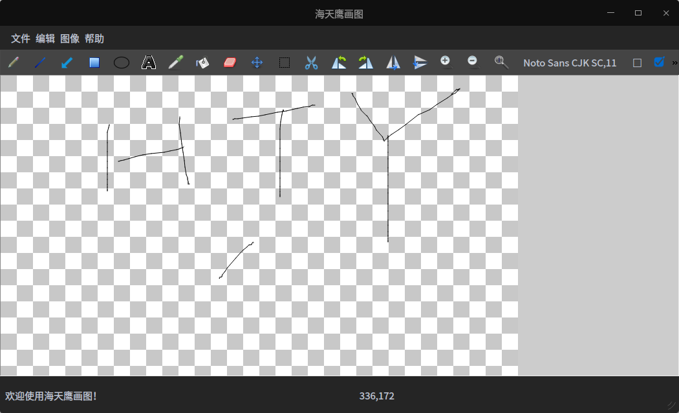Click the zoom in magnifier
Screen dimensions: 679x413
[446, 61]
